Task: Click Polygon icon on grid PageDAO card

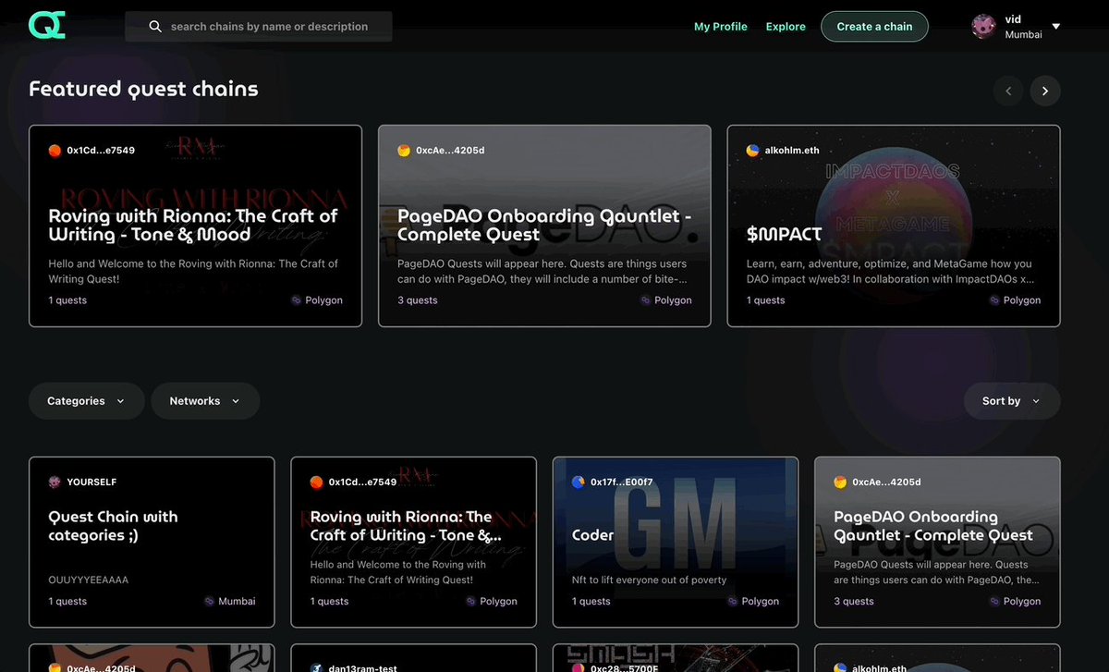Action: pyautogui.click(x=994, y=601)
